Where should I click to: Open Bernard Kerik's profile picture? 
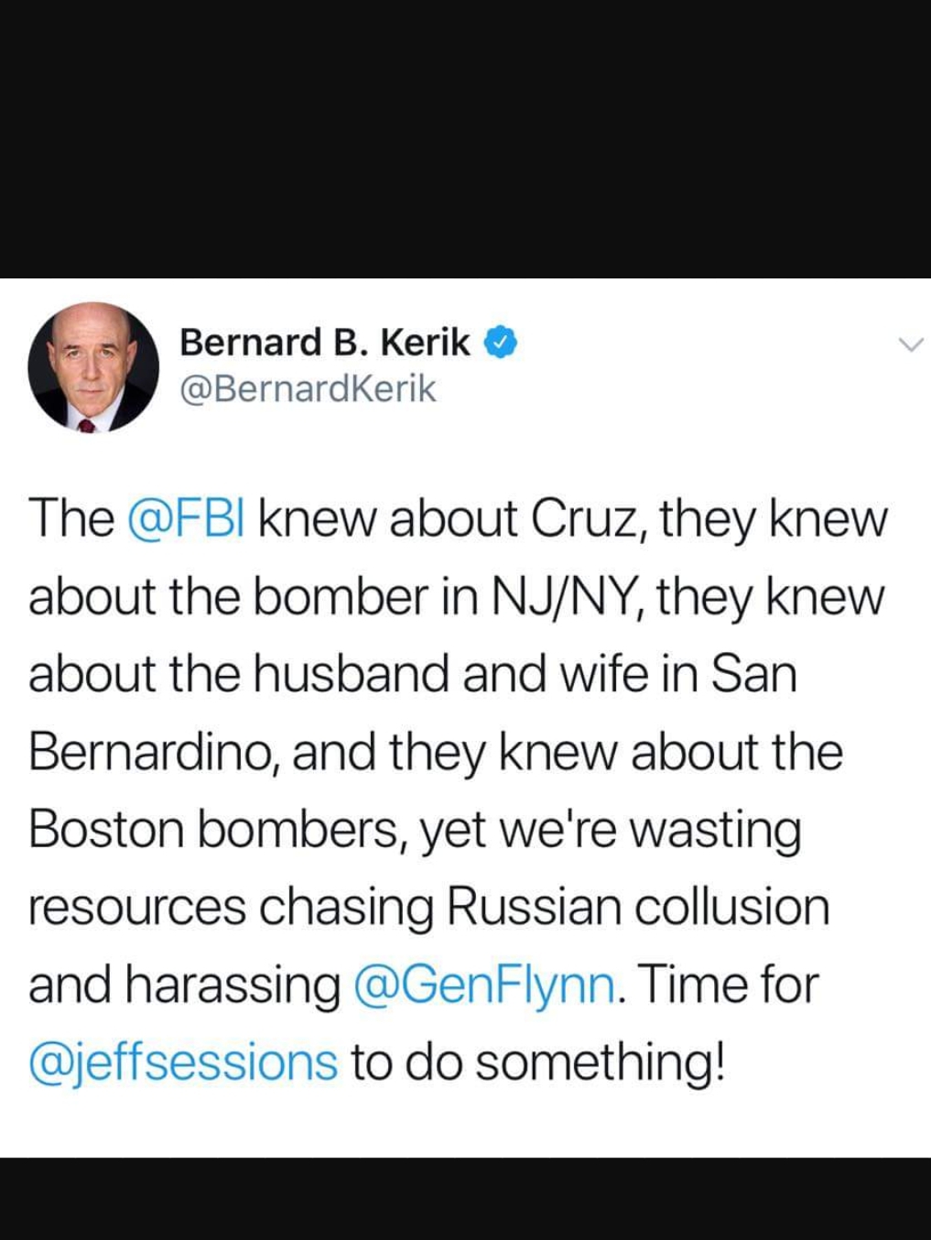tap(93, 367)
